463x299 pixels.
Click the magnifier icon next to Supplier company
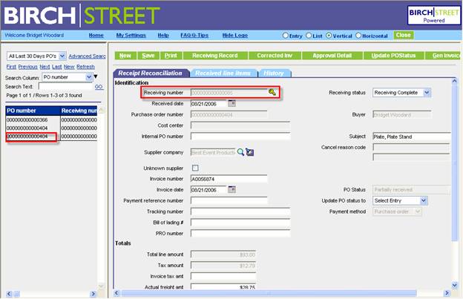(240, 152)
